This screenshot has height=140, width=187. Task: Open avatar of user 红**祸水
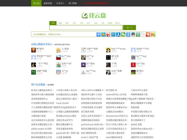point(83,65)
